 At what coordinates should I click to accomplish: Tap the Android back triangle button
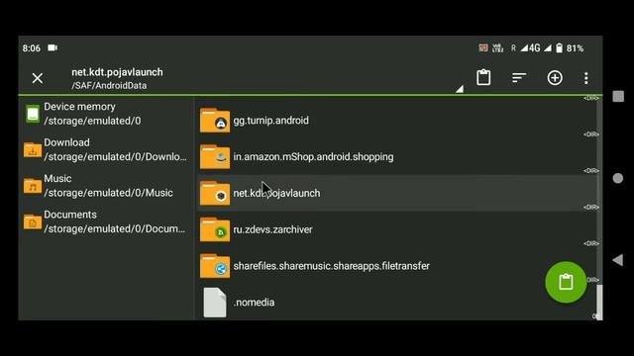coord(617,260)
